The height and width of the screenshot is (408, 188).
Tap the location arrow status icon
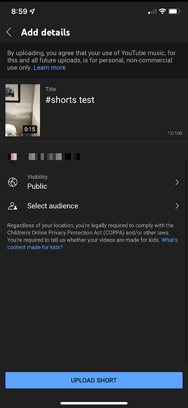pos(32,12)
